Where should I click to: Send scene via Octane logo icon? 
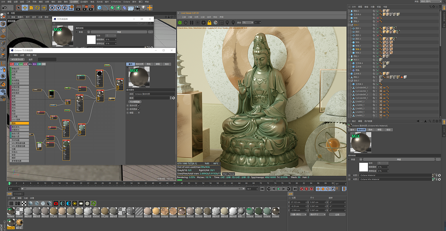180,23
